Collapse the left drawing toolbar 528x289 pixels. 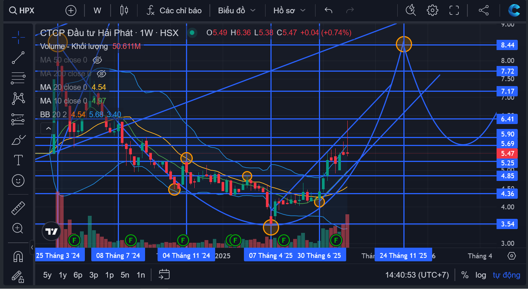32,247
